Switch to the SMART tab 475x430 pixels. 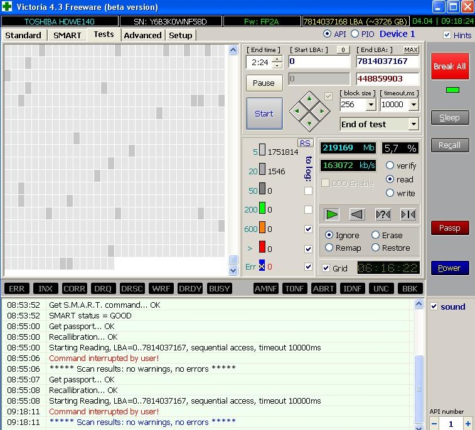click(x=67, y=35)
